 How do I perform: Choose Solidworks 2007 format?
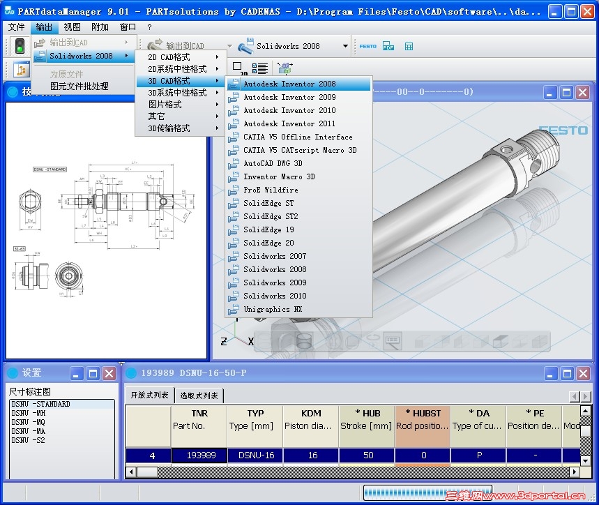pos(298,256)
